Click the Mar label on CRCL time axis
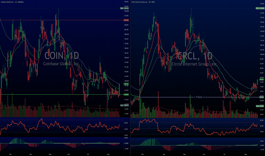Screen dimensions: 265x156 pos(143,154)
